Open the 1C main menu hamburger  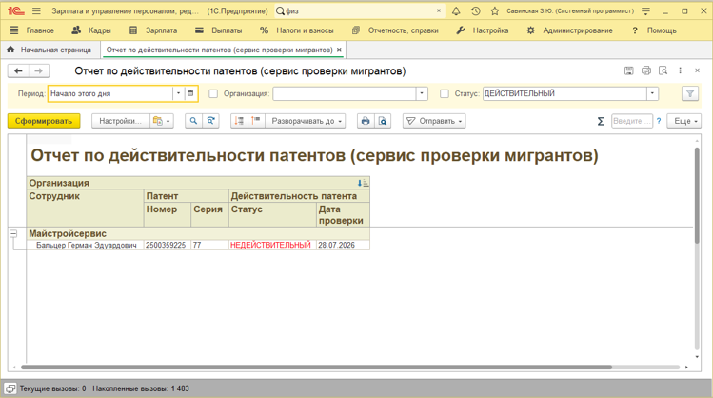pos(37,10)
